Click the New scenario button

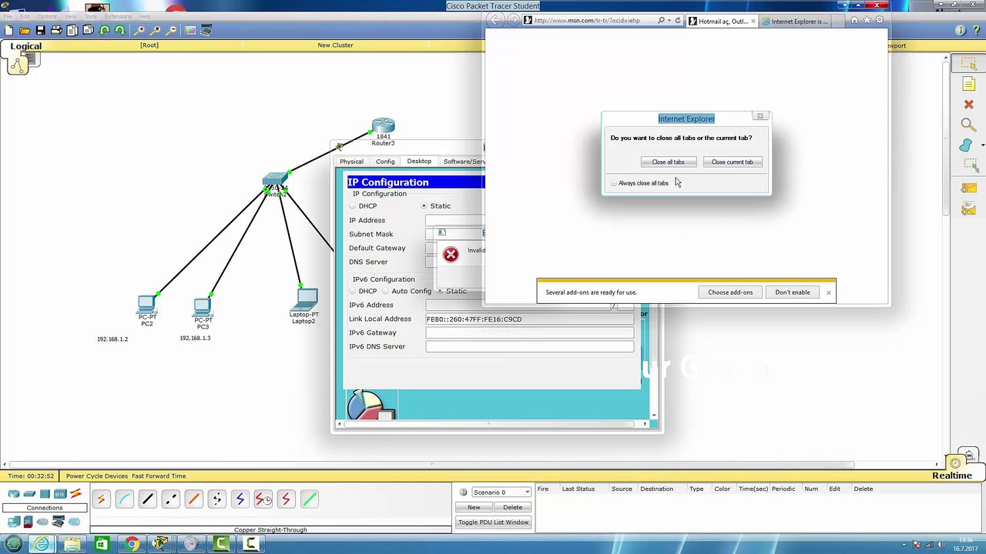(474, 508)
